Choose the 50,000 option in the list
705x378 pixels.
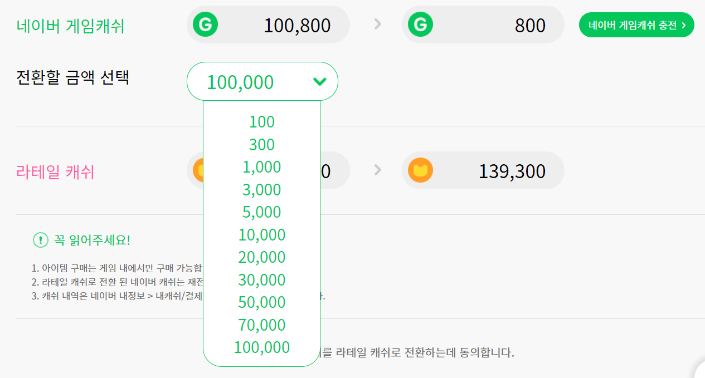click(262, 302)
